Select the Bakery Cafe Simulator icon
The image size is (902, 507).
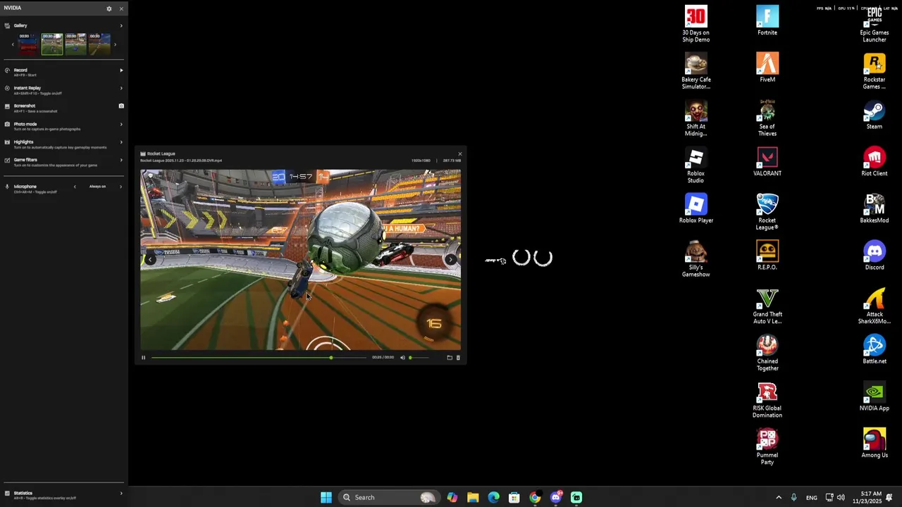[696, 71]
